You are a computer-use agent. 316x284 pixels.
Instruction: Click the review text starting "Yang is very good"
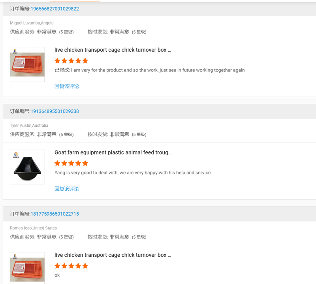pos(133,173)
